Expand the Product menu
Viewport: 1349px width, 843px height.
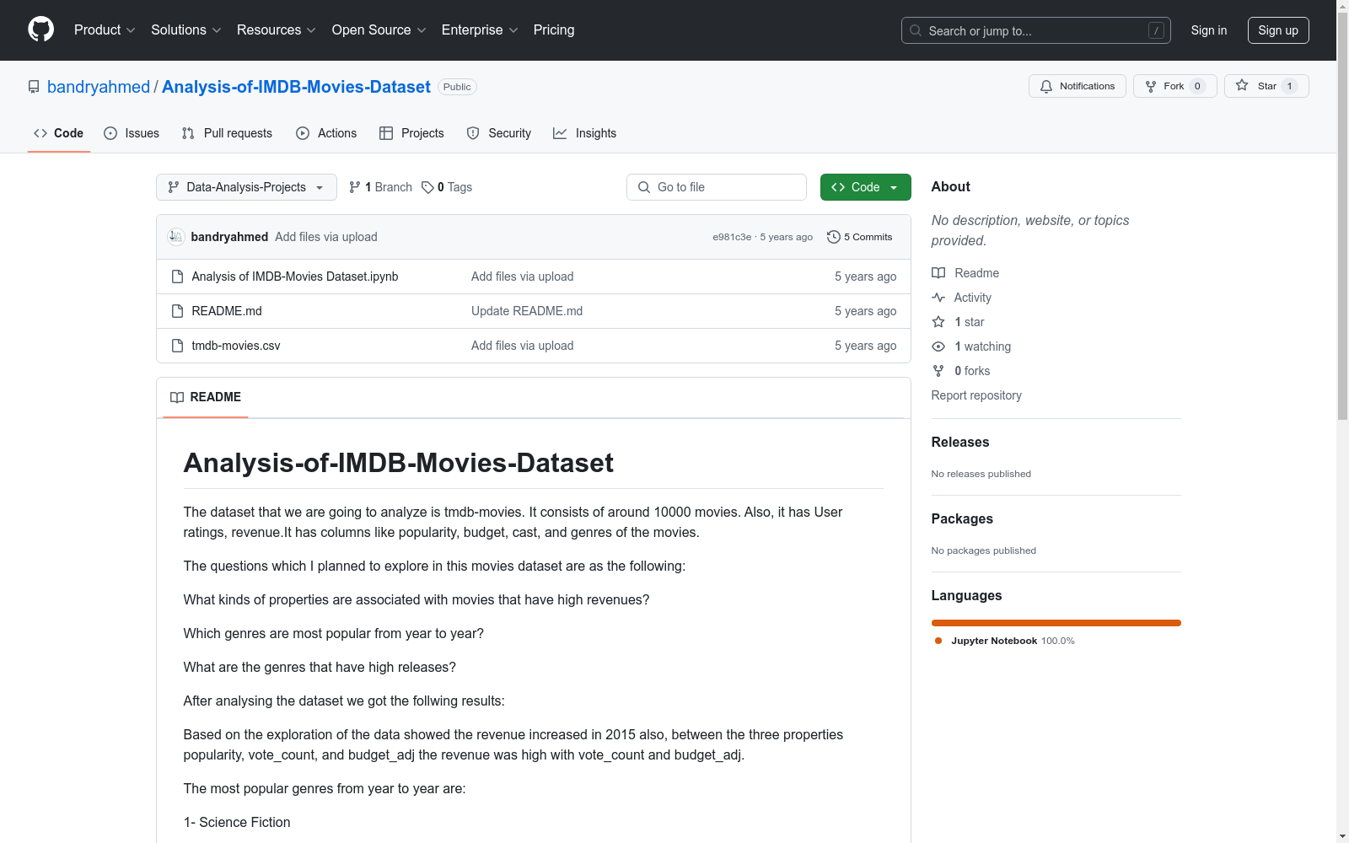pyautogui.click(x=105, y=30)
